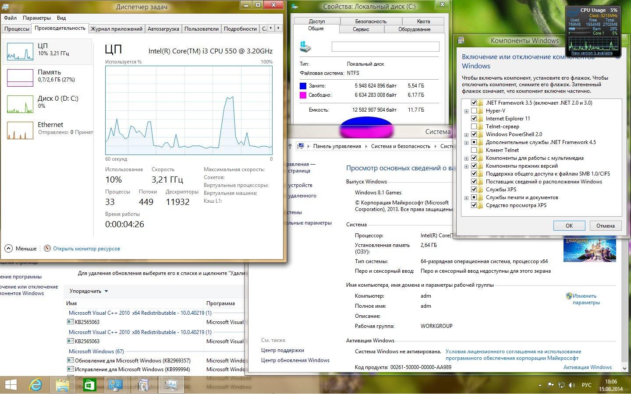Switch to the Автозагрузка tab
The image size is (631, 394).
pos(163,29)
